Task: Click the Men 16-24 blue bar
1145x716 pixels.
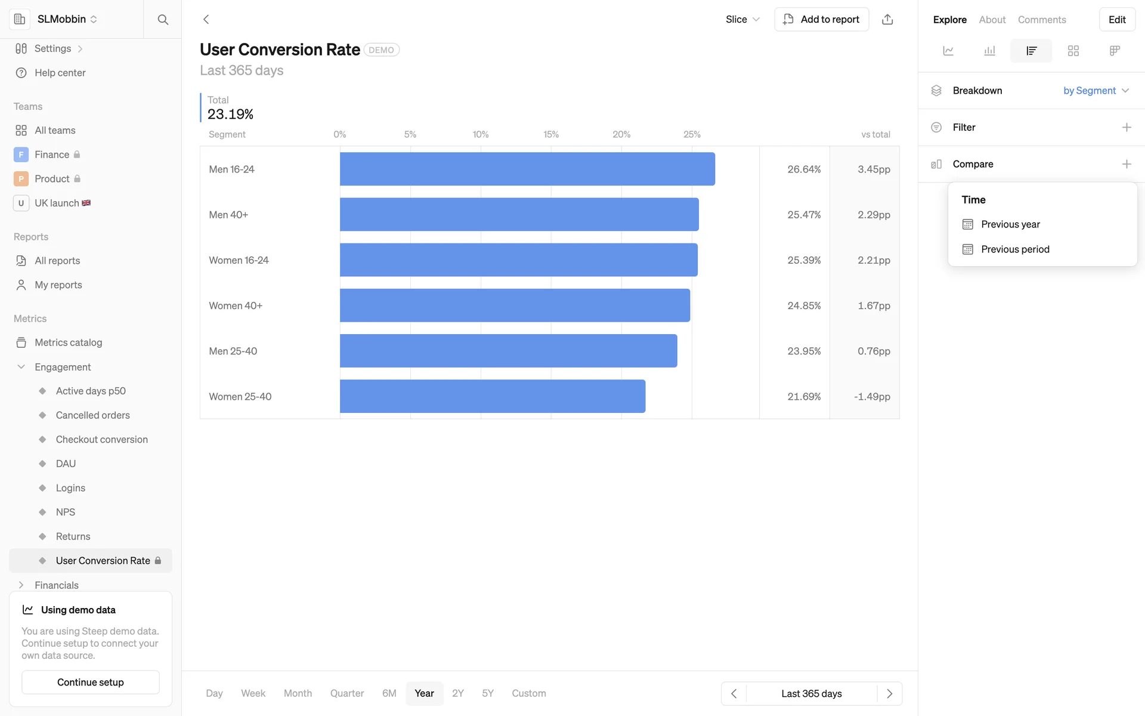Action: coord(527,169)
